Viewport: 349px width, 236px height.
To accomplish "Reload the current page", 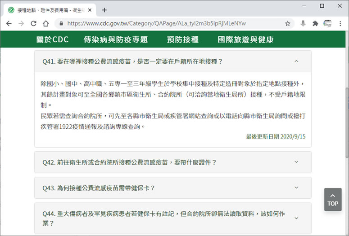I will pyautogui.click(x=34, y=23).
